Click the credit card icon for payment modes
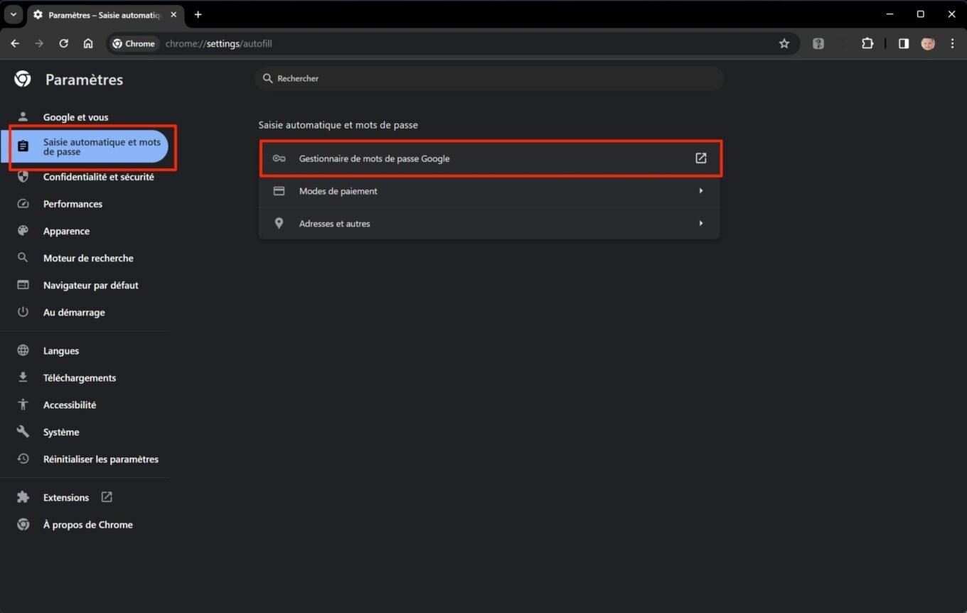The image size is (967, 613). (x=279, y=191)
